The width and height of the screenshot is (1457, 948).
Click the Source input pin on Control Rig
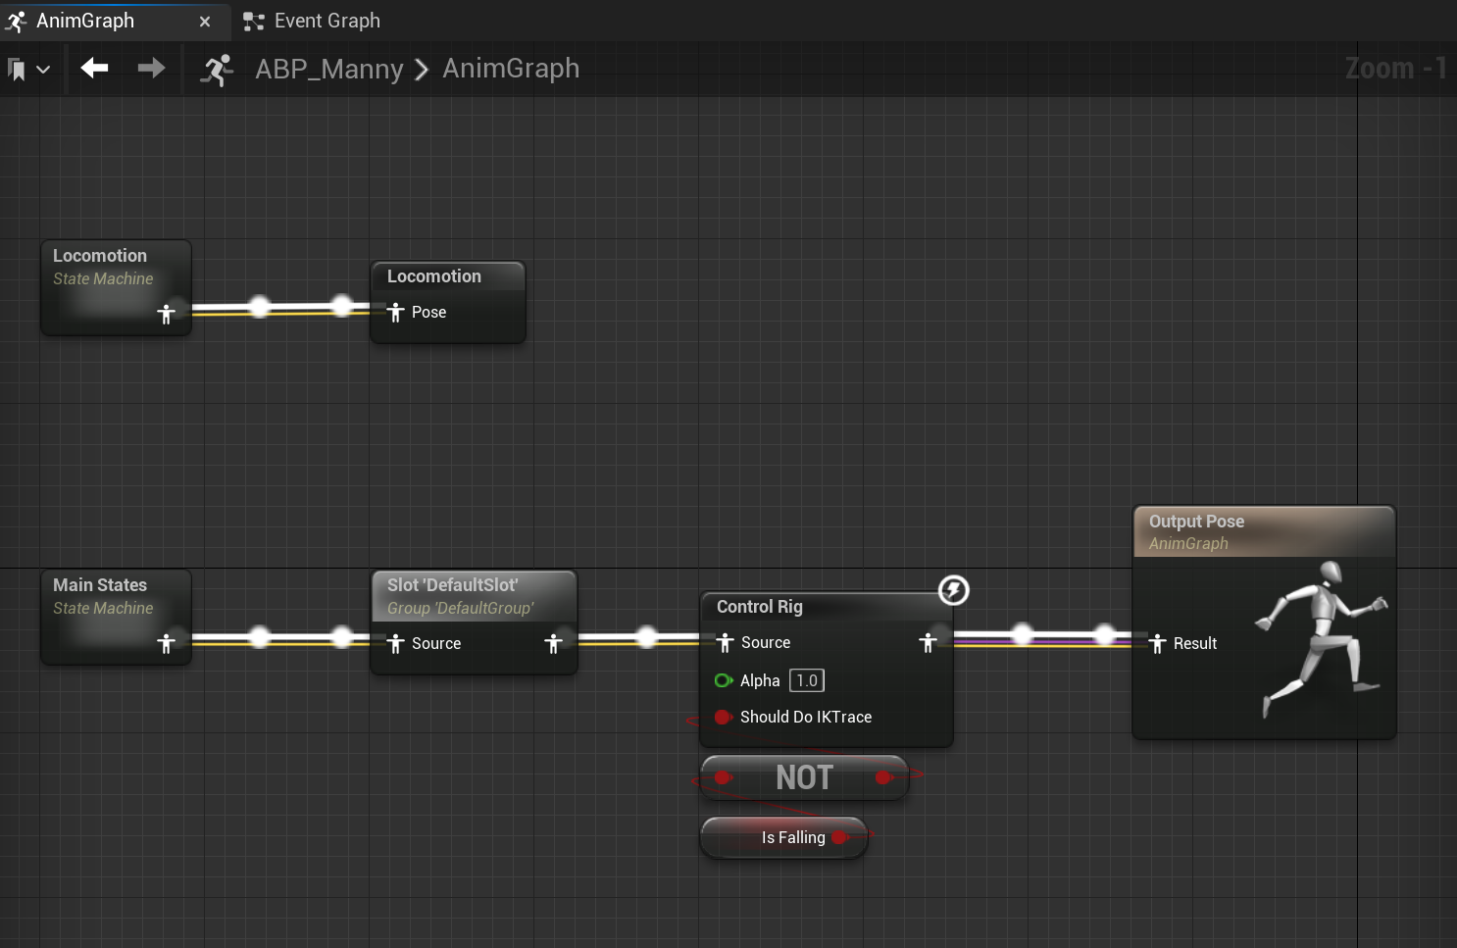pyautogui.click(x=725, y=642)
